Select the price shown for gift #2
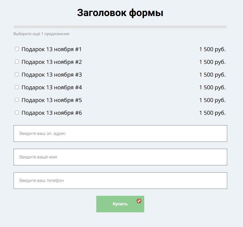 tap(212, 62)
